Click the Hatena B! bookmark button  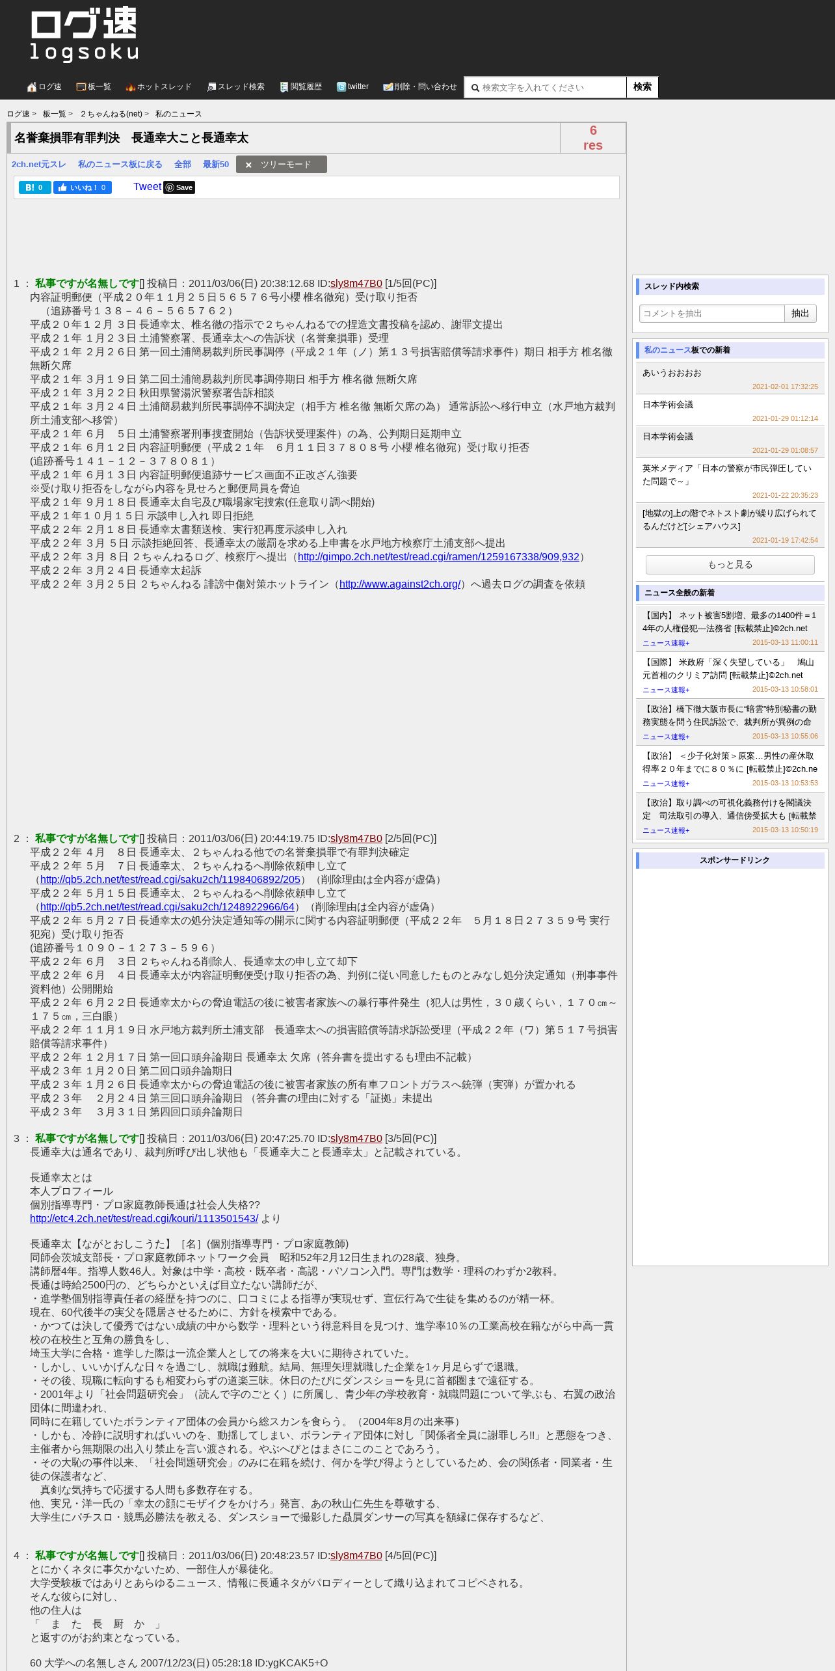tap(35, 187)
